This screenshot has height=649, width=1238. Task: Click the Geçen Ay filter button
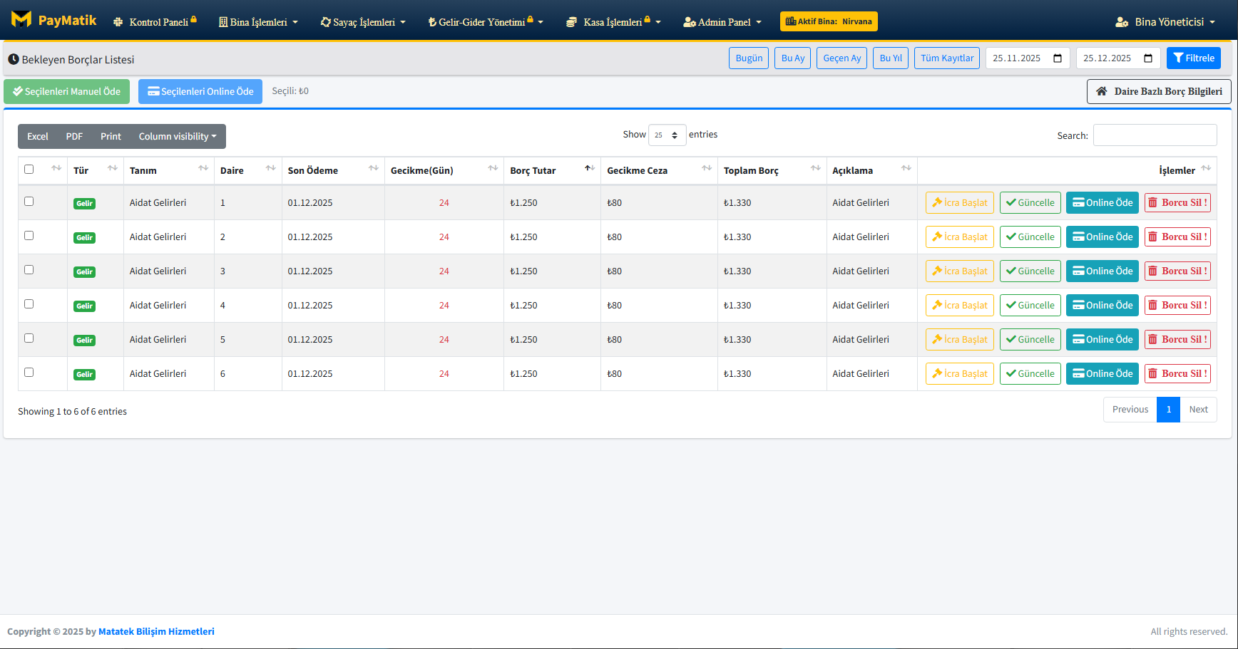pos(841,58)
